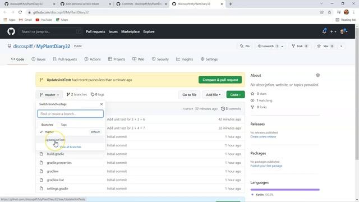Choose the master branch entry
Image resolution: width=359 pixels, height=202 pixels.
[x=71, y=132]
